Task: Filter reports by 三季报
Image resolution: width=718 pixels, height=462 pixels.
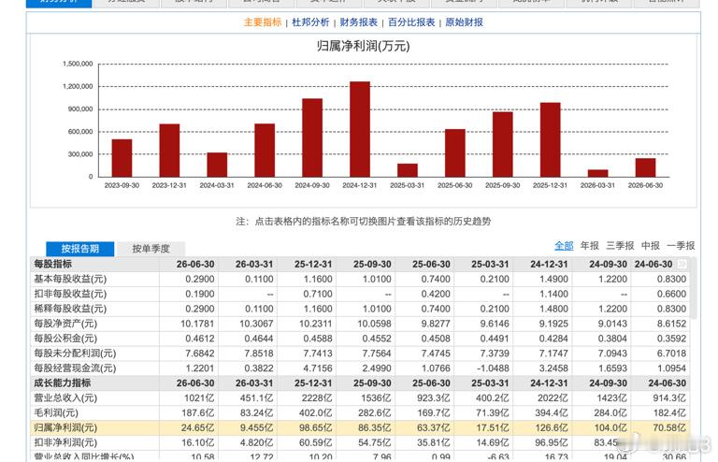Action: coord(620,246)
